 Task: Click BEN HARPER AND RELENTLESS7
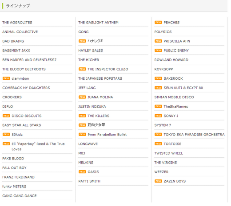(29, 60)
